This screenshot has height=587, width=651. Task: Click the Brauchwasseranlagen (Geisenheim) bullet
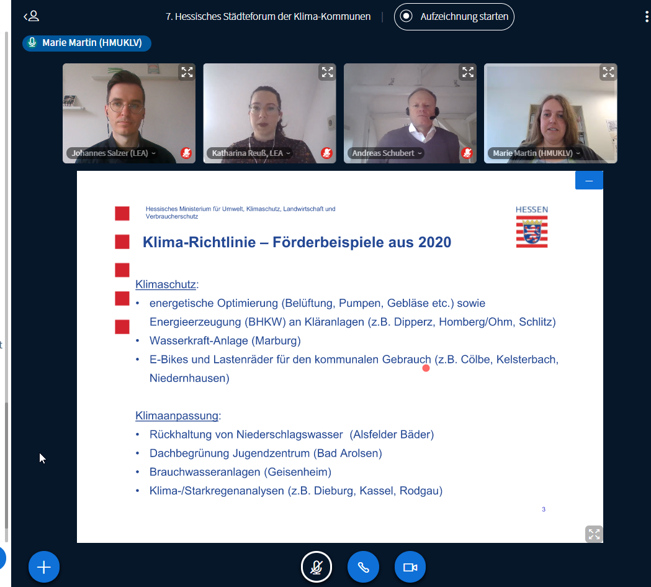coord(240,472)
